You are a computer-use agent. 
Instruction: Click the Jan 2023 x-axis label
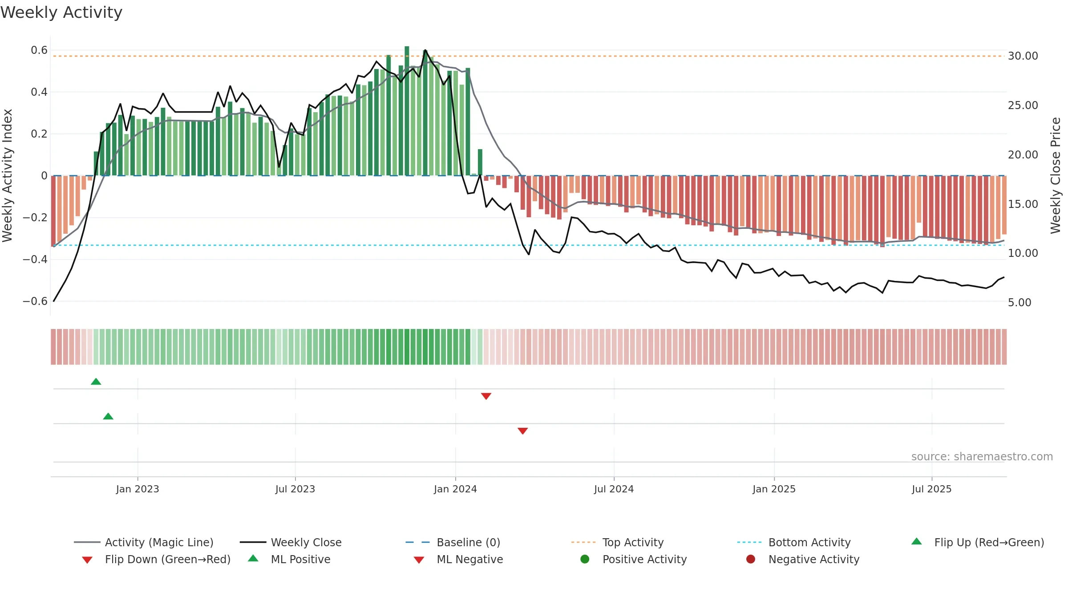pos(138,489)
